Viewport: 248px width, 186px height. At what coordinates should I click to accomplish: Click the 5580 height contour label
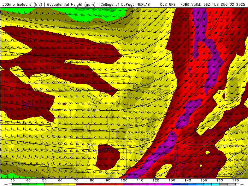coord(106,150)
